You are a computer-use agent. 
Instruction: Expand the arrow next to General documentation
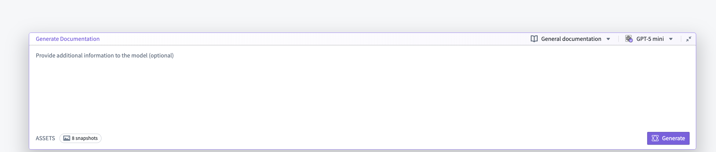(x=608, y=39)
